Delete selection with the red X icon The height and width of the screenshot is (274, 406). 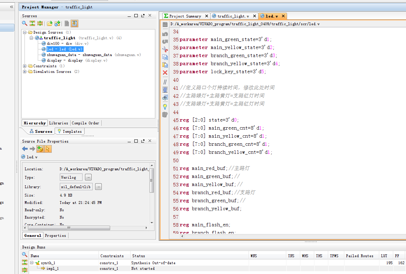pyautogui.click(x=165, y=73)
